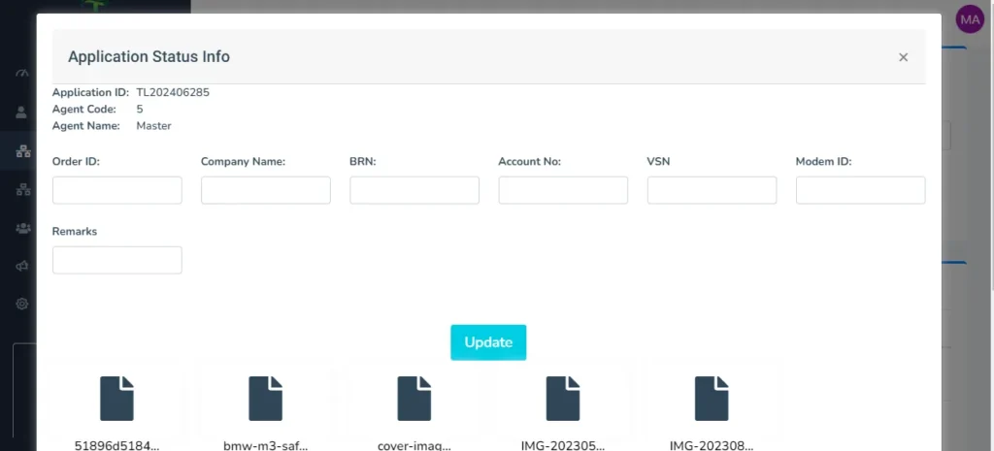The height and width of the screenshot is (451, 994).
Task: Close the Application Status Info dialog
Action: (903, 57)
